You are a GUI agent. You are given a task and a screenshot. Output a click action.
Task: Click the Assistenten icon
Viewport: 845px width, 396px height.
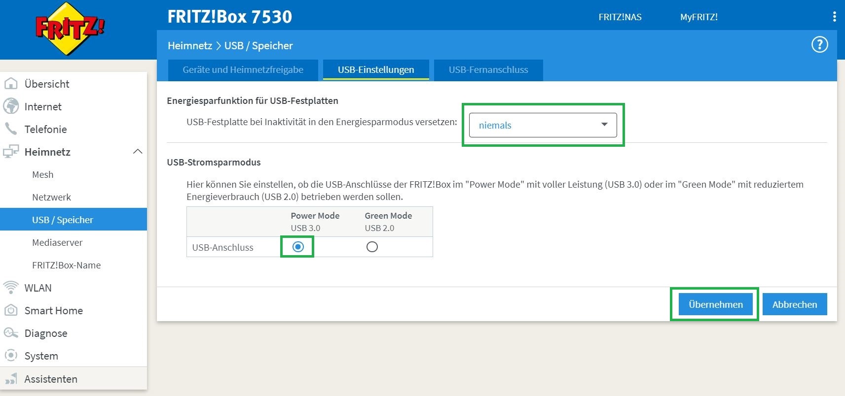click(10, 379)
